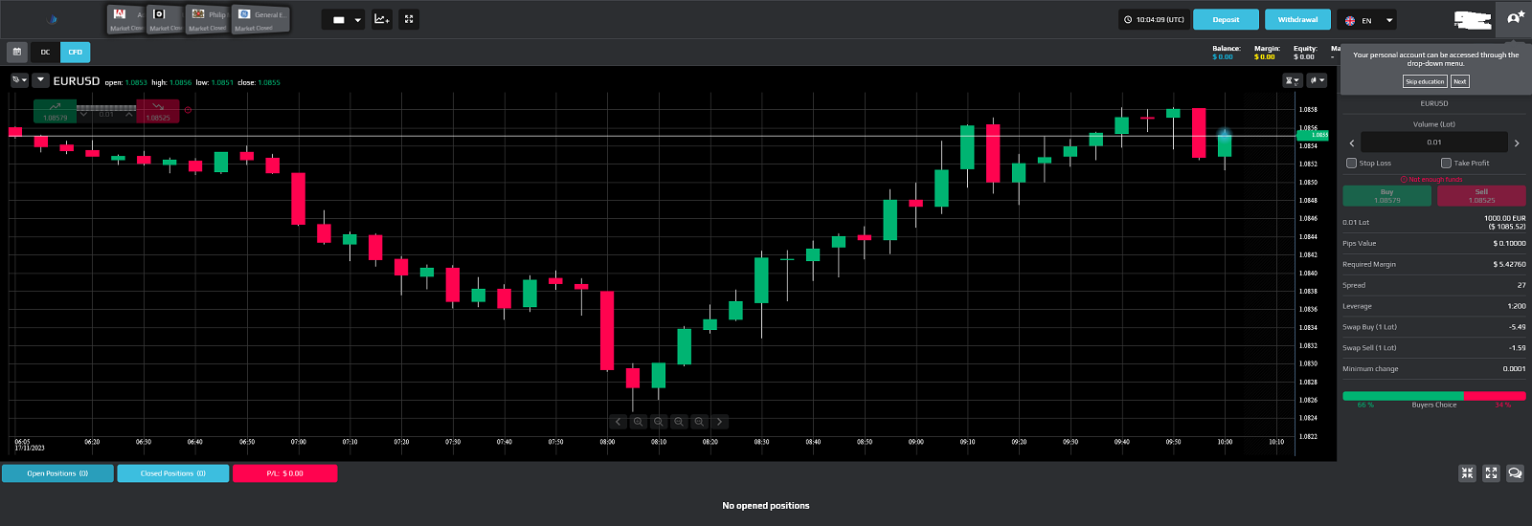This screenshot has height=526, width=1532.
Task: Click the broker logo icon
Action: click(53, 19)
